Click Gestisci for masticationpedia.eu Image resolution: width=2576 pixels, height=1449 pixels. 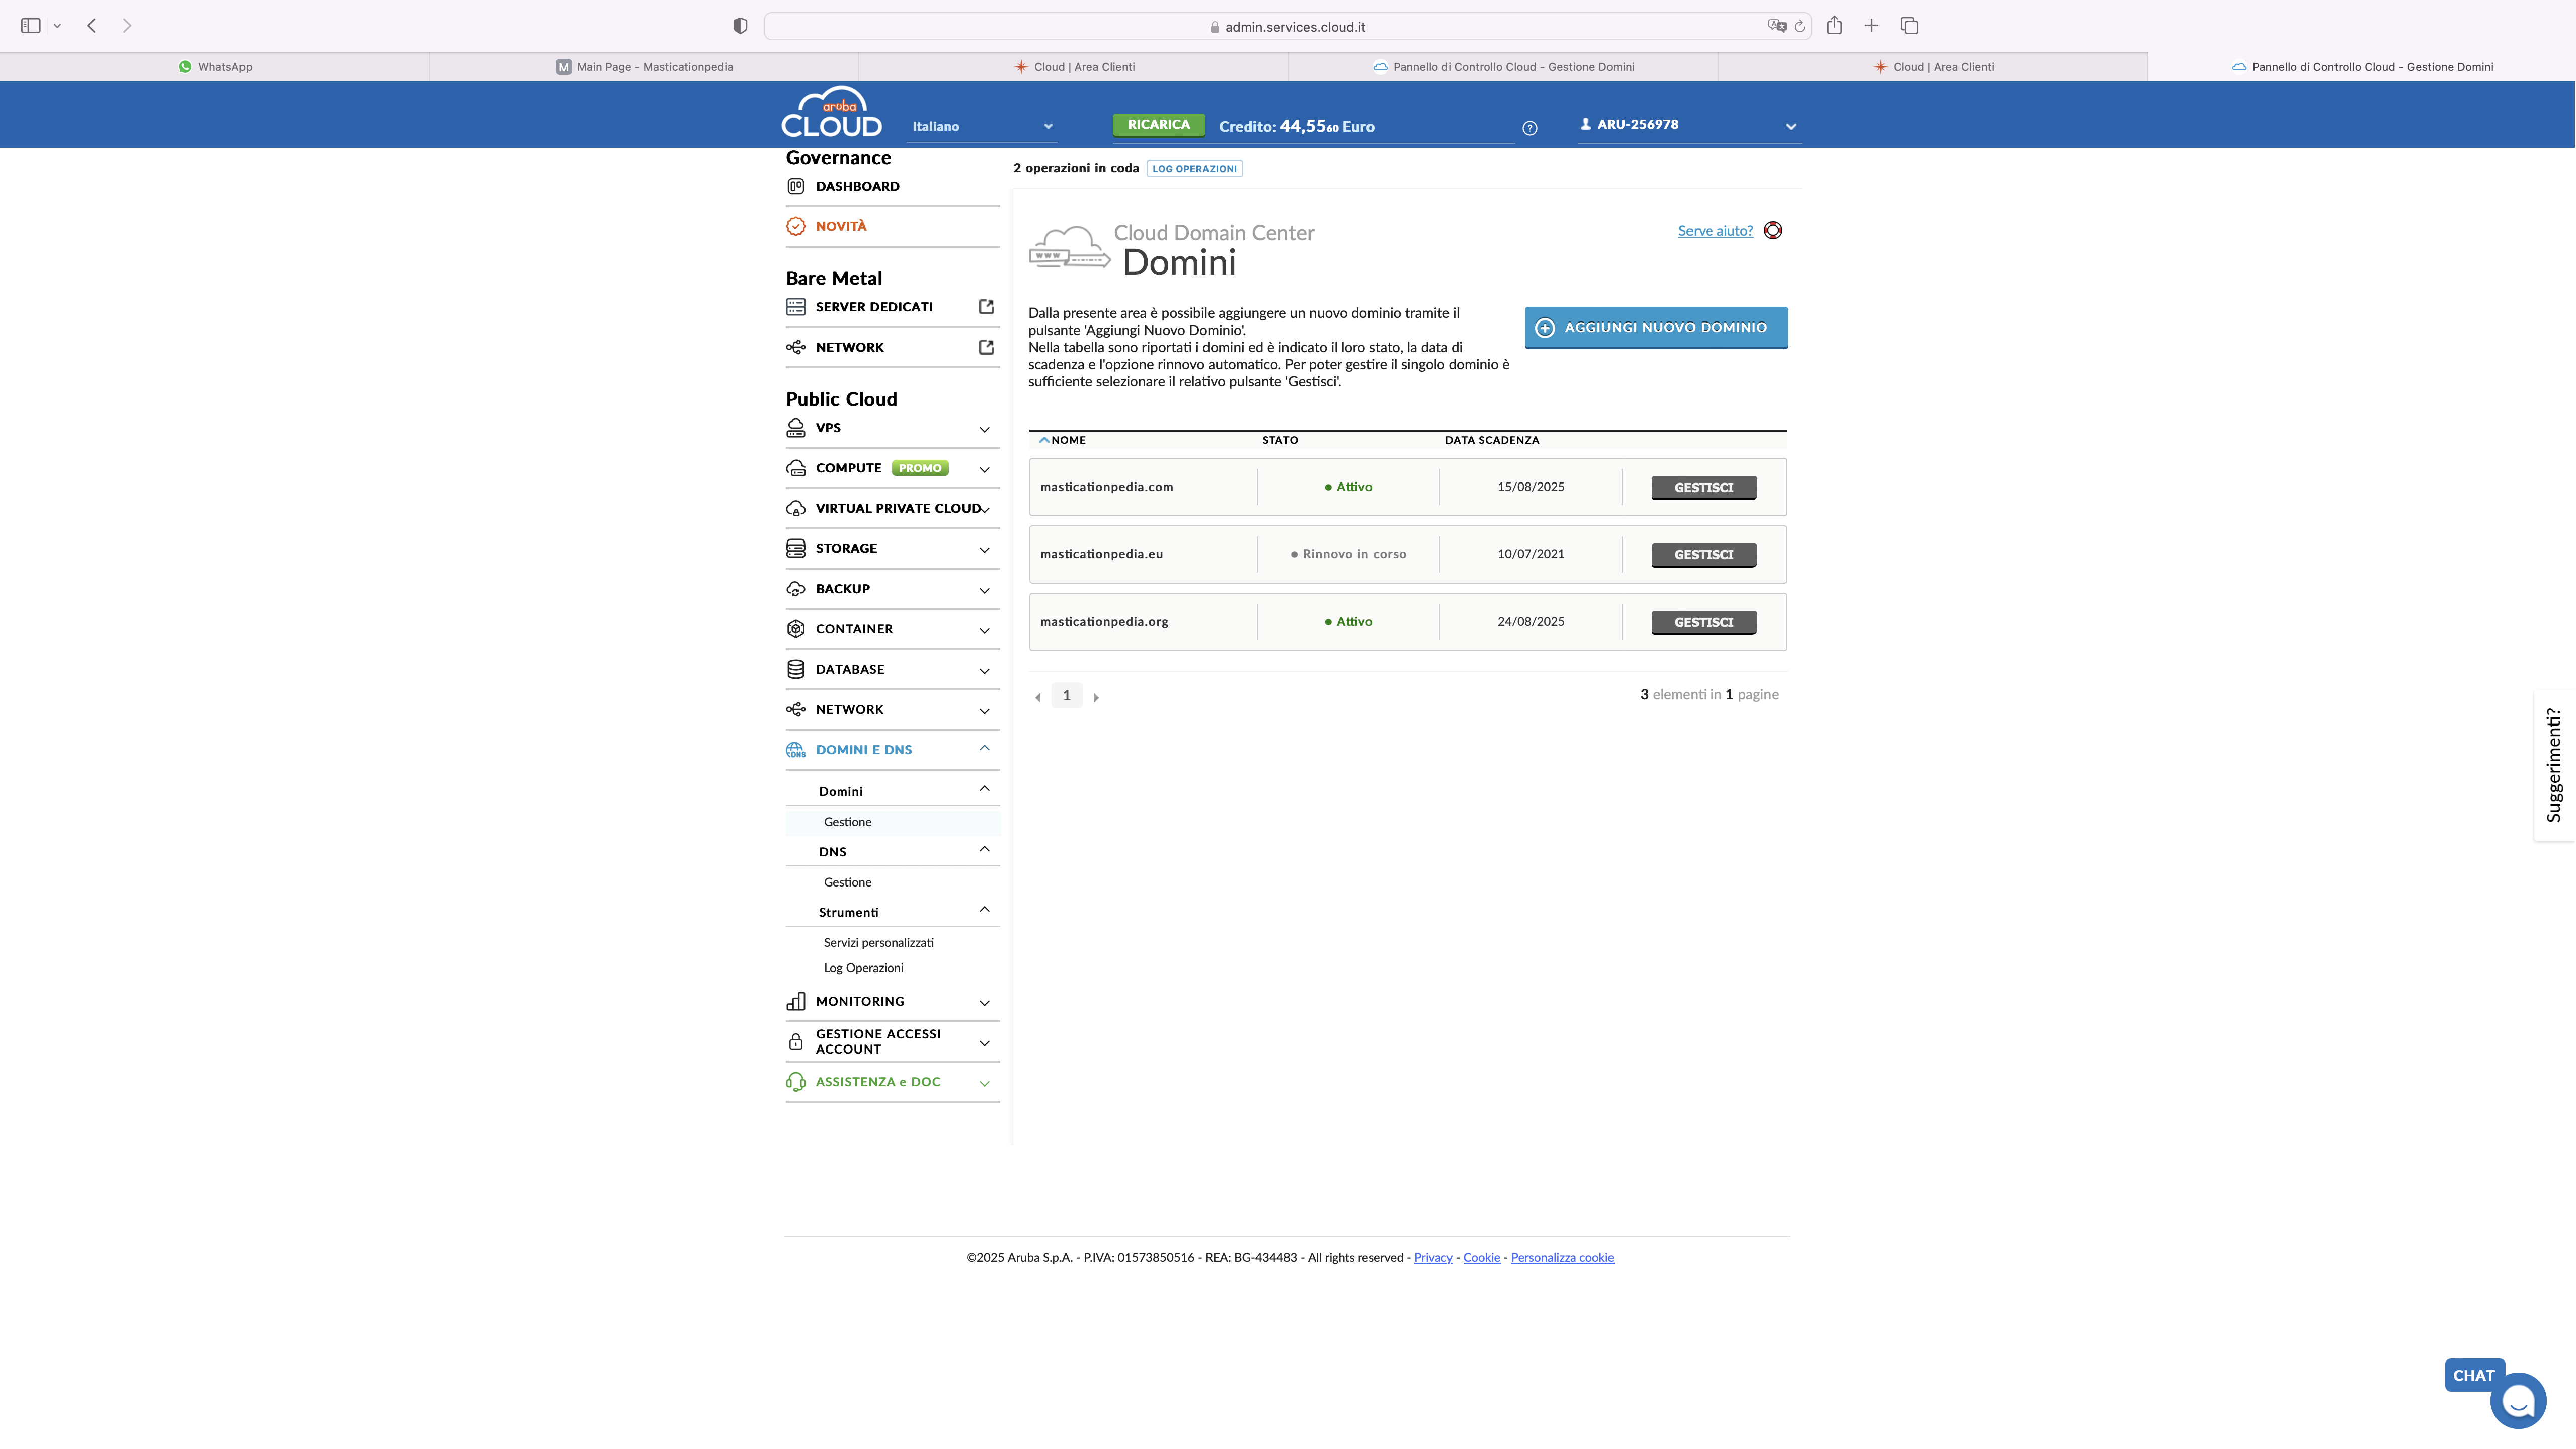(x=1703, y=554)
